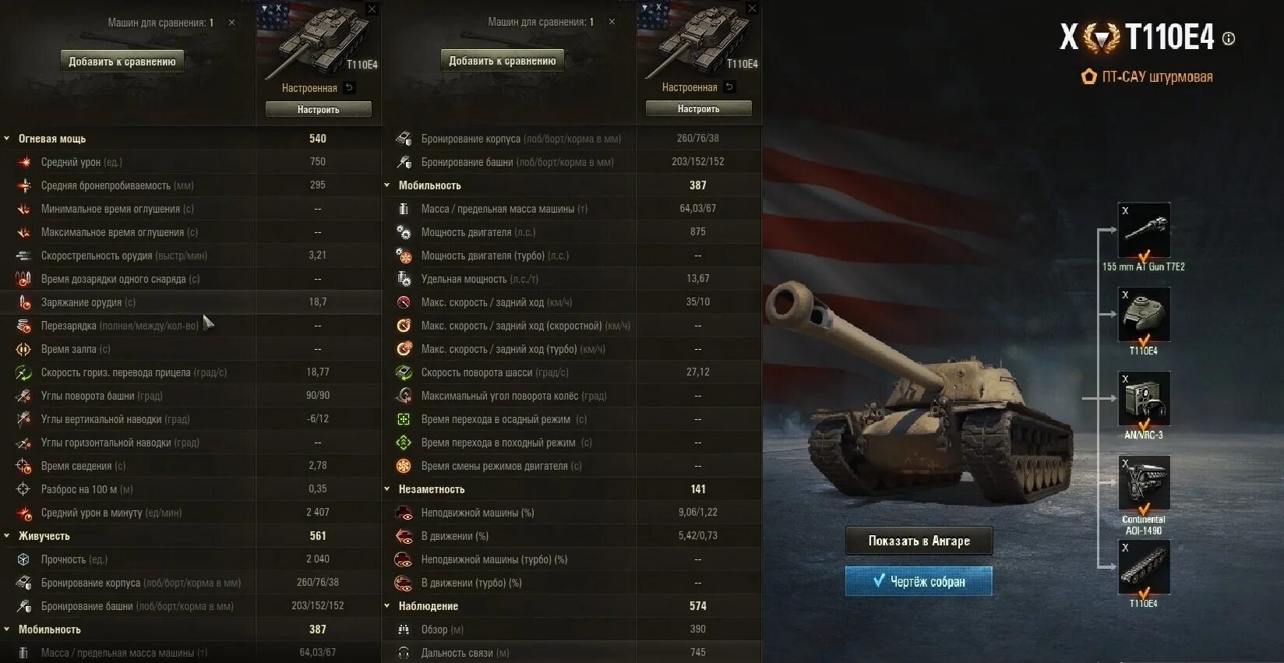Select the Continental AOI-1490 engine icon
The image size is (1284, 663).
(x=1144, y=483)
